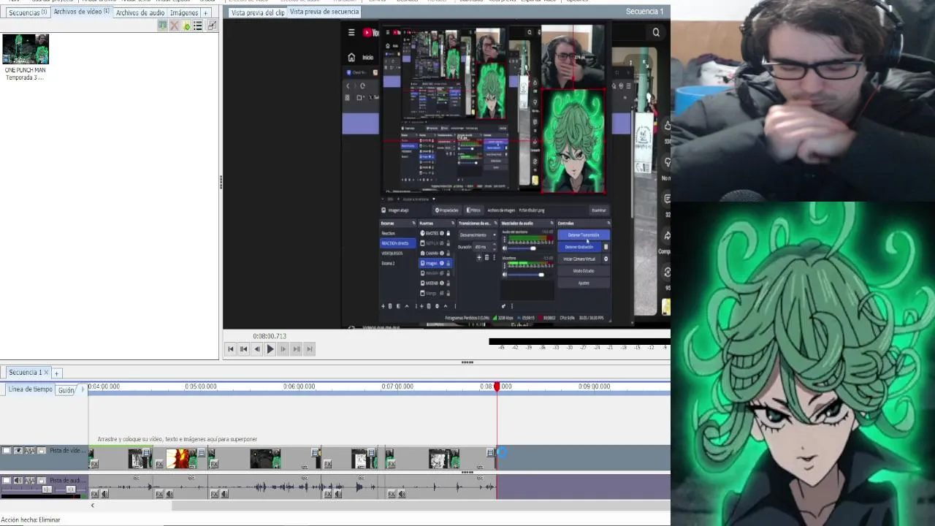This screenshot has height=526, width=935.
Task: Switch to the Imágenes bin tab
Action: point(184,12)
